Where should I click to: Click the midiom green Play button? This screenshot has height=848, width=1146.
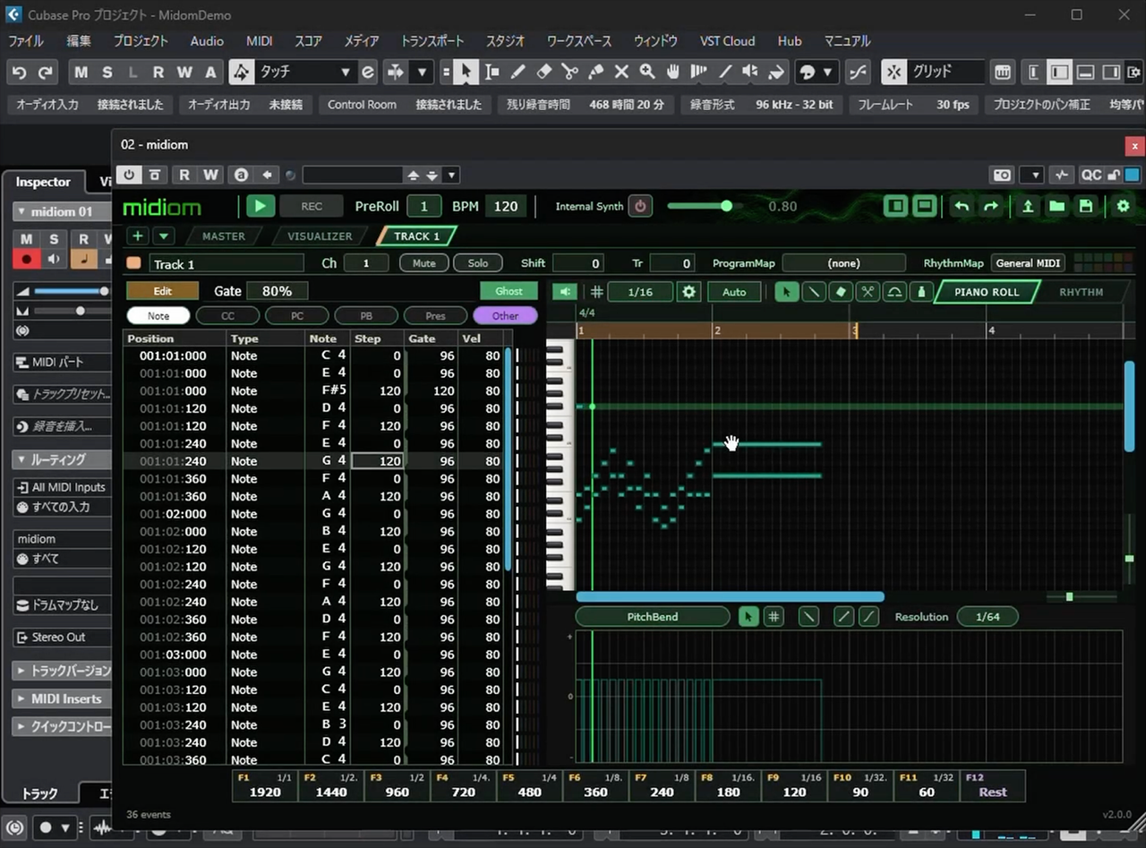[x=261, y=206]
